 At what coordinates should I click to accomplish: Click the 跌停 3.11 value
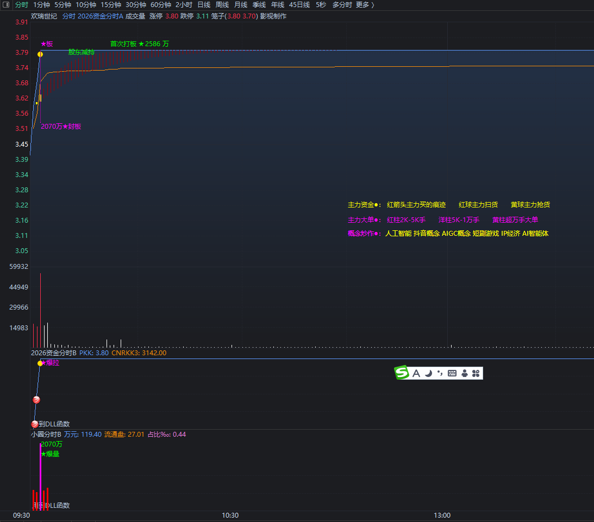point(195,16)
